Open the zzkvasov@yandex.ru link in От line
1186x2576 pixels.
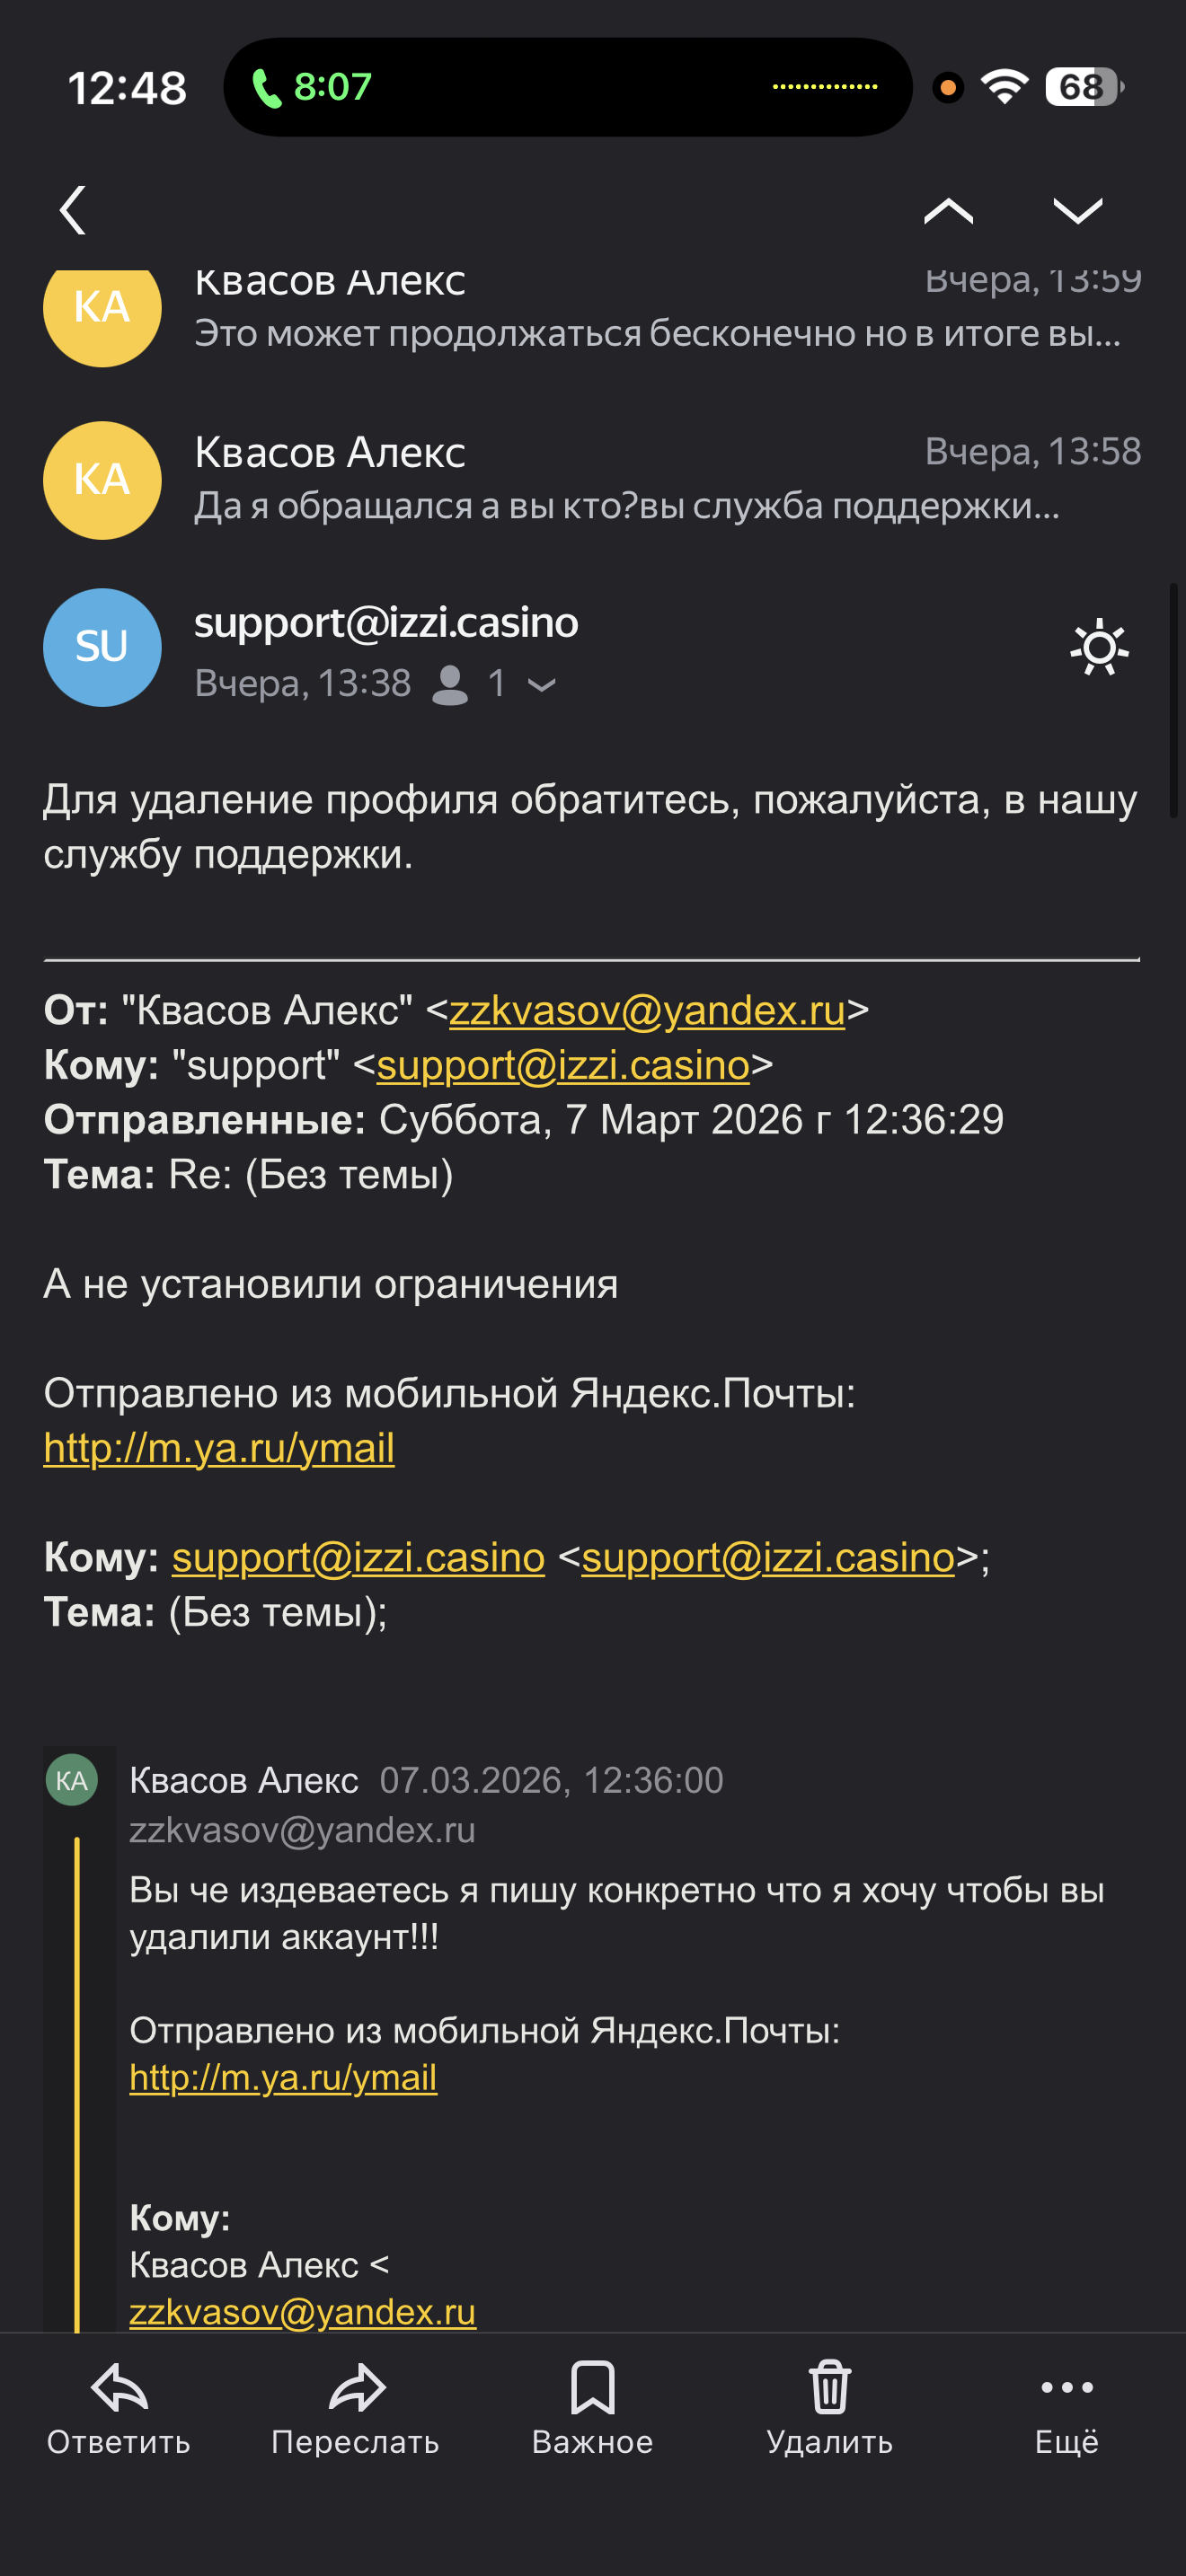(647, 1011)
